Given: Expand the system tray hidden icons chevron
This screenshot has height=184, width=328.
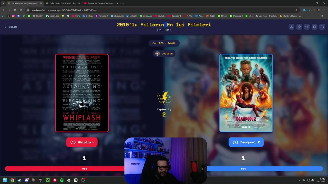Looking at the screenshot, I should point(299,180).
